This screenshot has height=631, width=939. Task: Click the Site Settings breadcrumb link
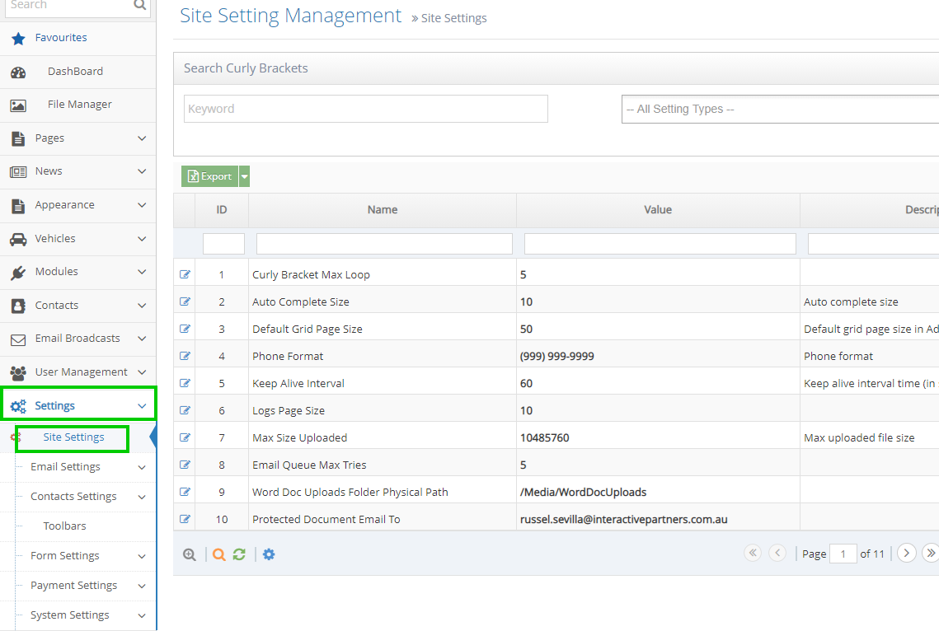tap(453, 18)
